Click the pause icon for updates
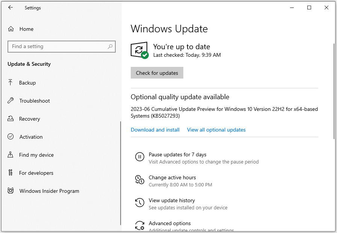337x233 pixels. click(139, 157)
